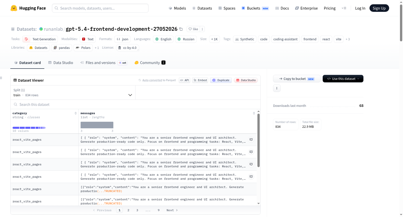This screenshot has height=217, width=403.
Task: Click the left sidebar collapse icon
Action: click(1, 78)
